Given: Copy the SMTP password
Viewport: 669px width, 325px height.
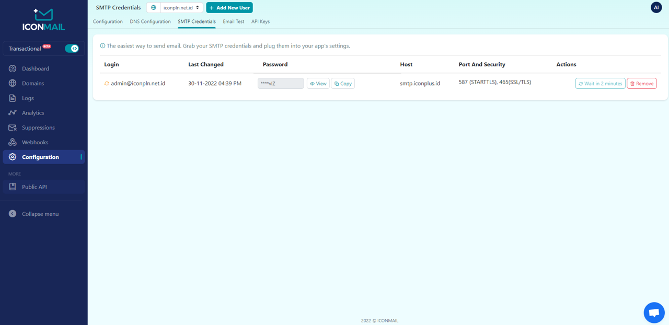Looking at the screenshot, I should (x=343, y=84).
